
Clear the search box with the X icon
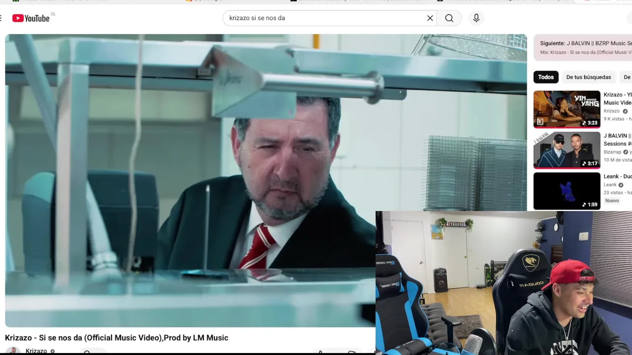point(430,18)
